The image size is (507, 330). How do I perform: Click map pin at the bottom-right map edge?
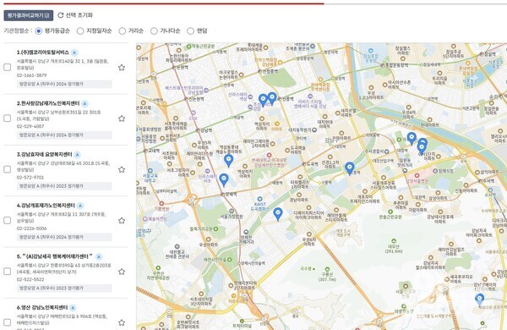[x=479, y=300]
